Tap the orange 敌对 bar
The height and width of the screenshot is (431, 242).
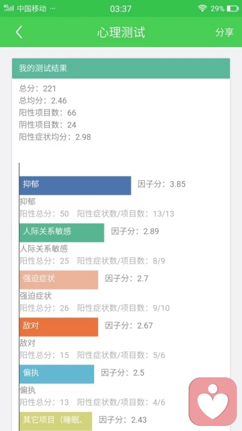[x=58, y=327]
